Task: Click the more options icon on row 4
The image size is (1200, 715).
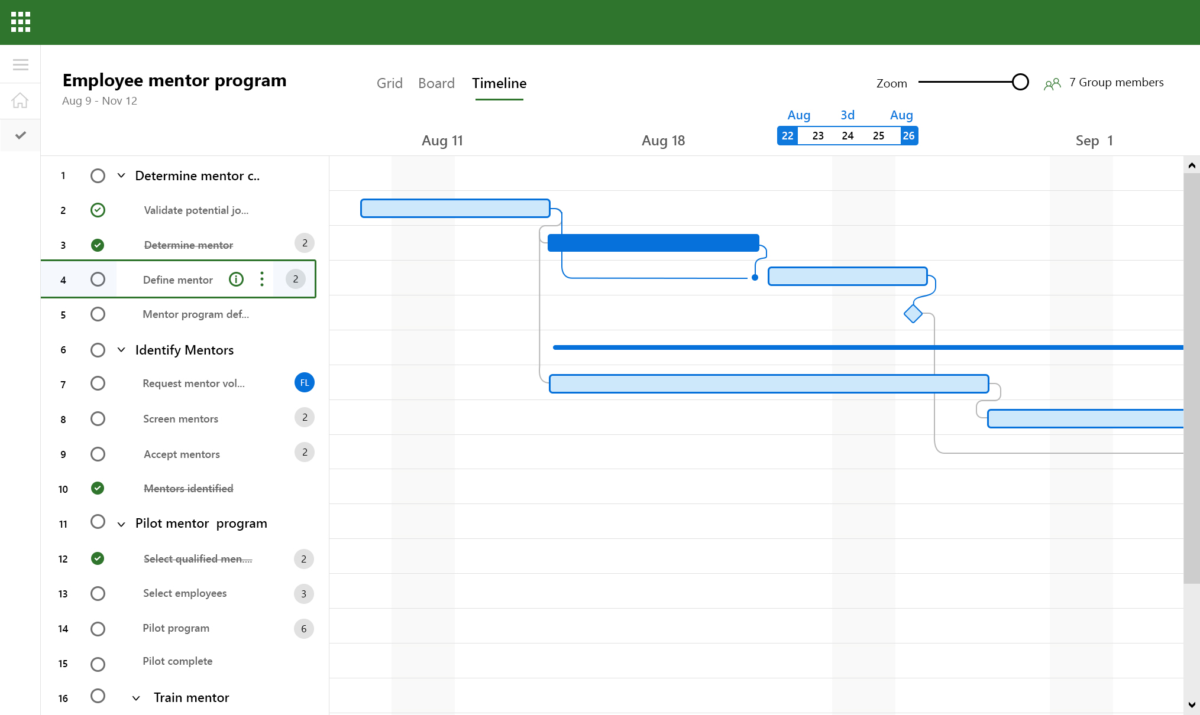Action: [x=263, y=279]
